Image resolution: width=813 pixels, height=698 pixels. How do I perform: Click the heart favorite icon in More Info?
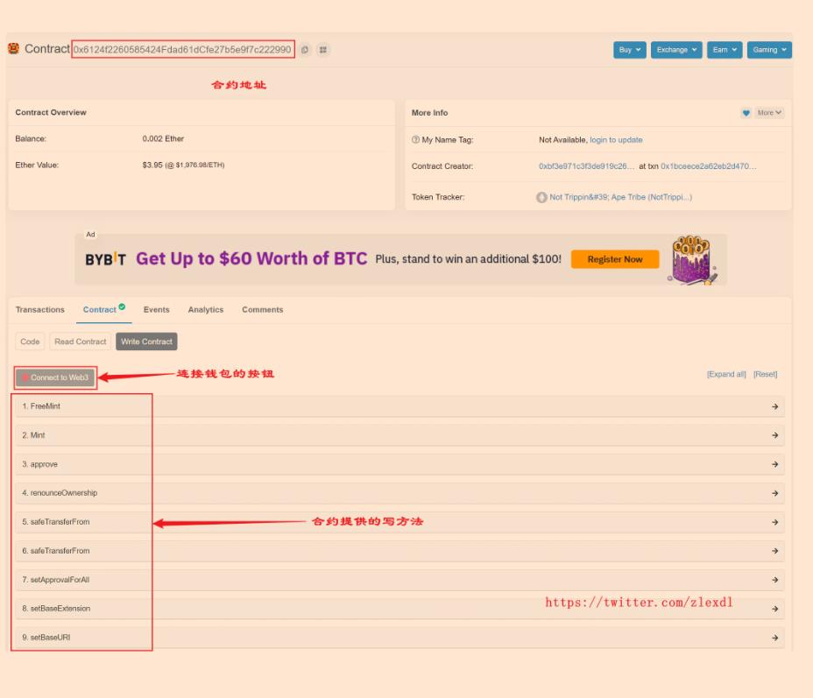(x=746, y=113)
